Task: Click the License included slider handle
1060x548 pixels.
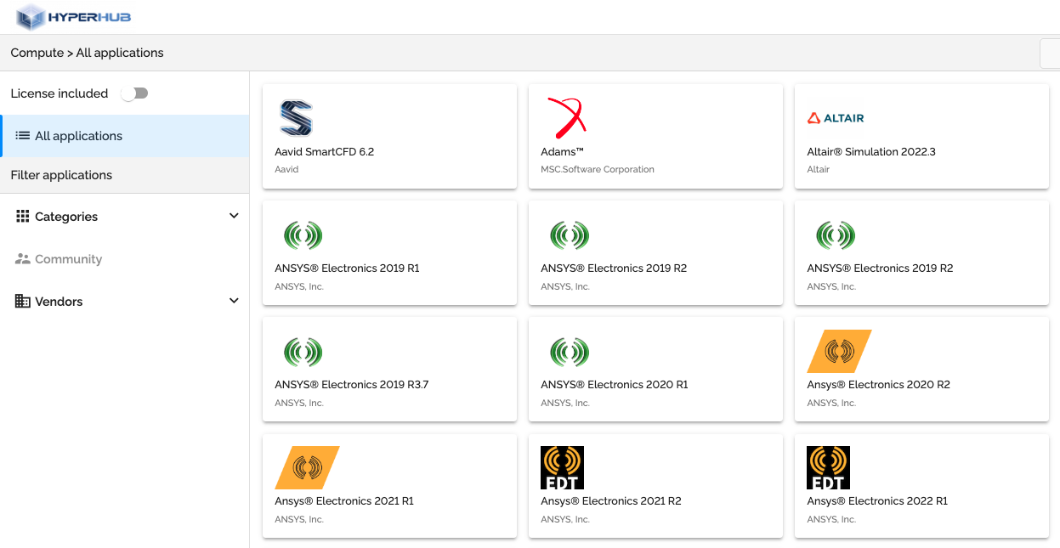Action: coord(129,93)
